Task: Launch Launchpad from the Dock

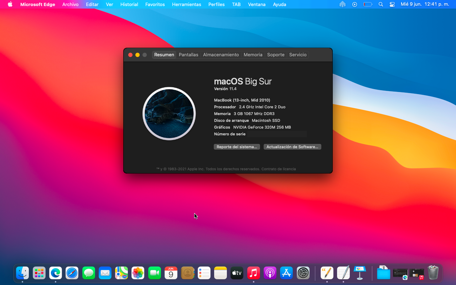Action: (x=39, y=273)
